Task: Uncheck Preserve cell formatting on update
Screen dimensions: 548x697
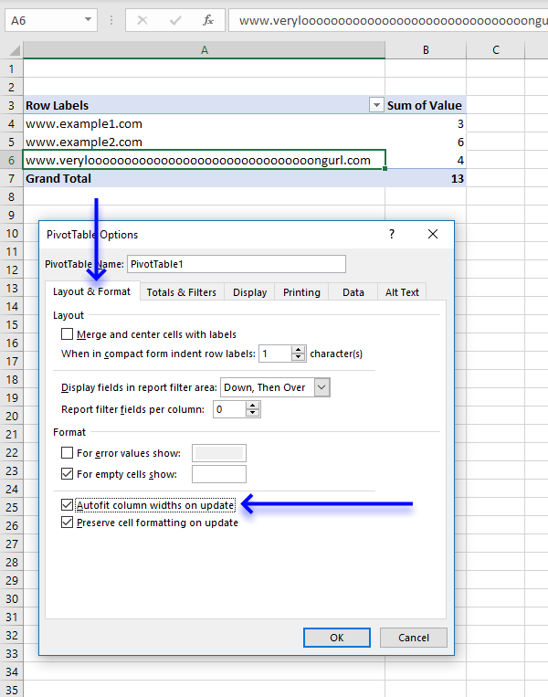Action: [x=67, y=523]
